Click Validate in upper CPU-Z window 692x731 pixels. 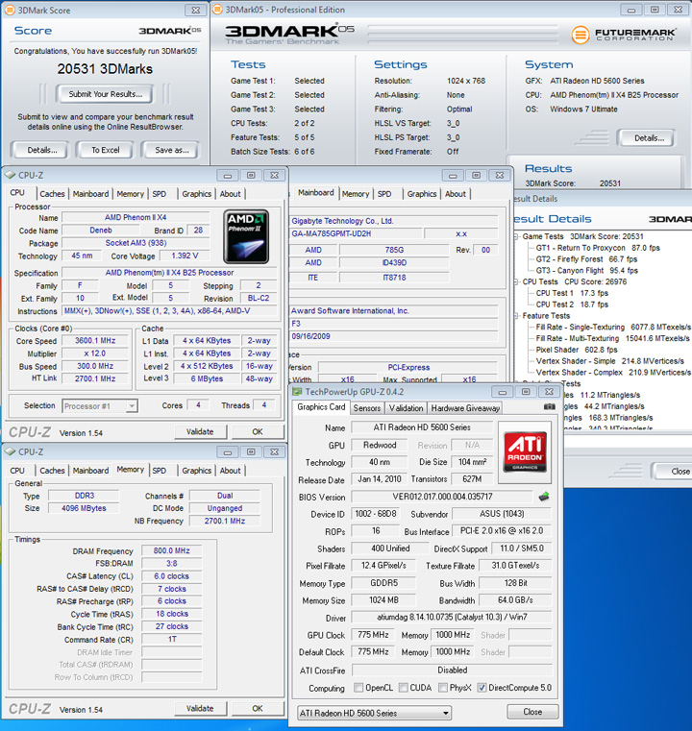200,431
